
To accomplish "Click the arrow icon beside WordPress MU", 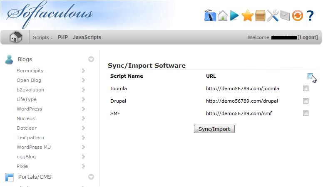I will click(x=83, y=147).
